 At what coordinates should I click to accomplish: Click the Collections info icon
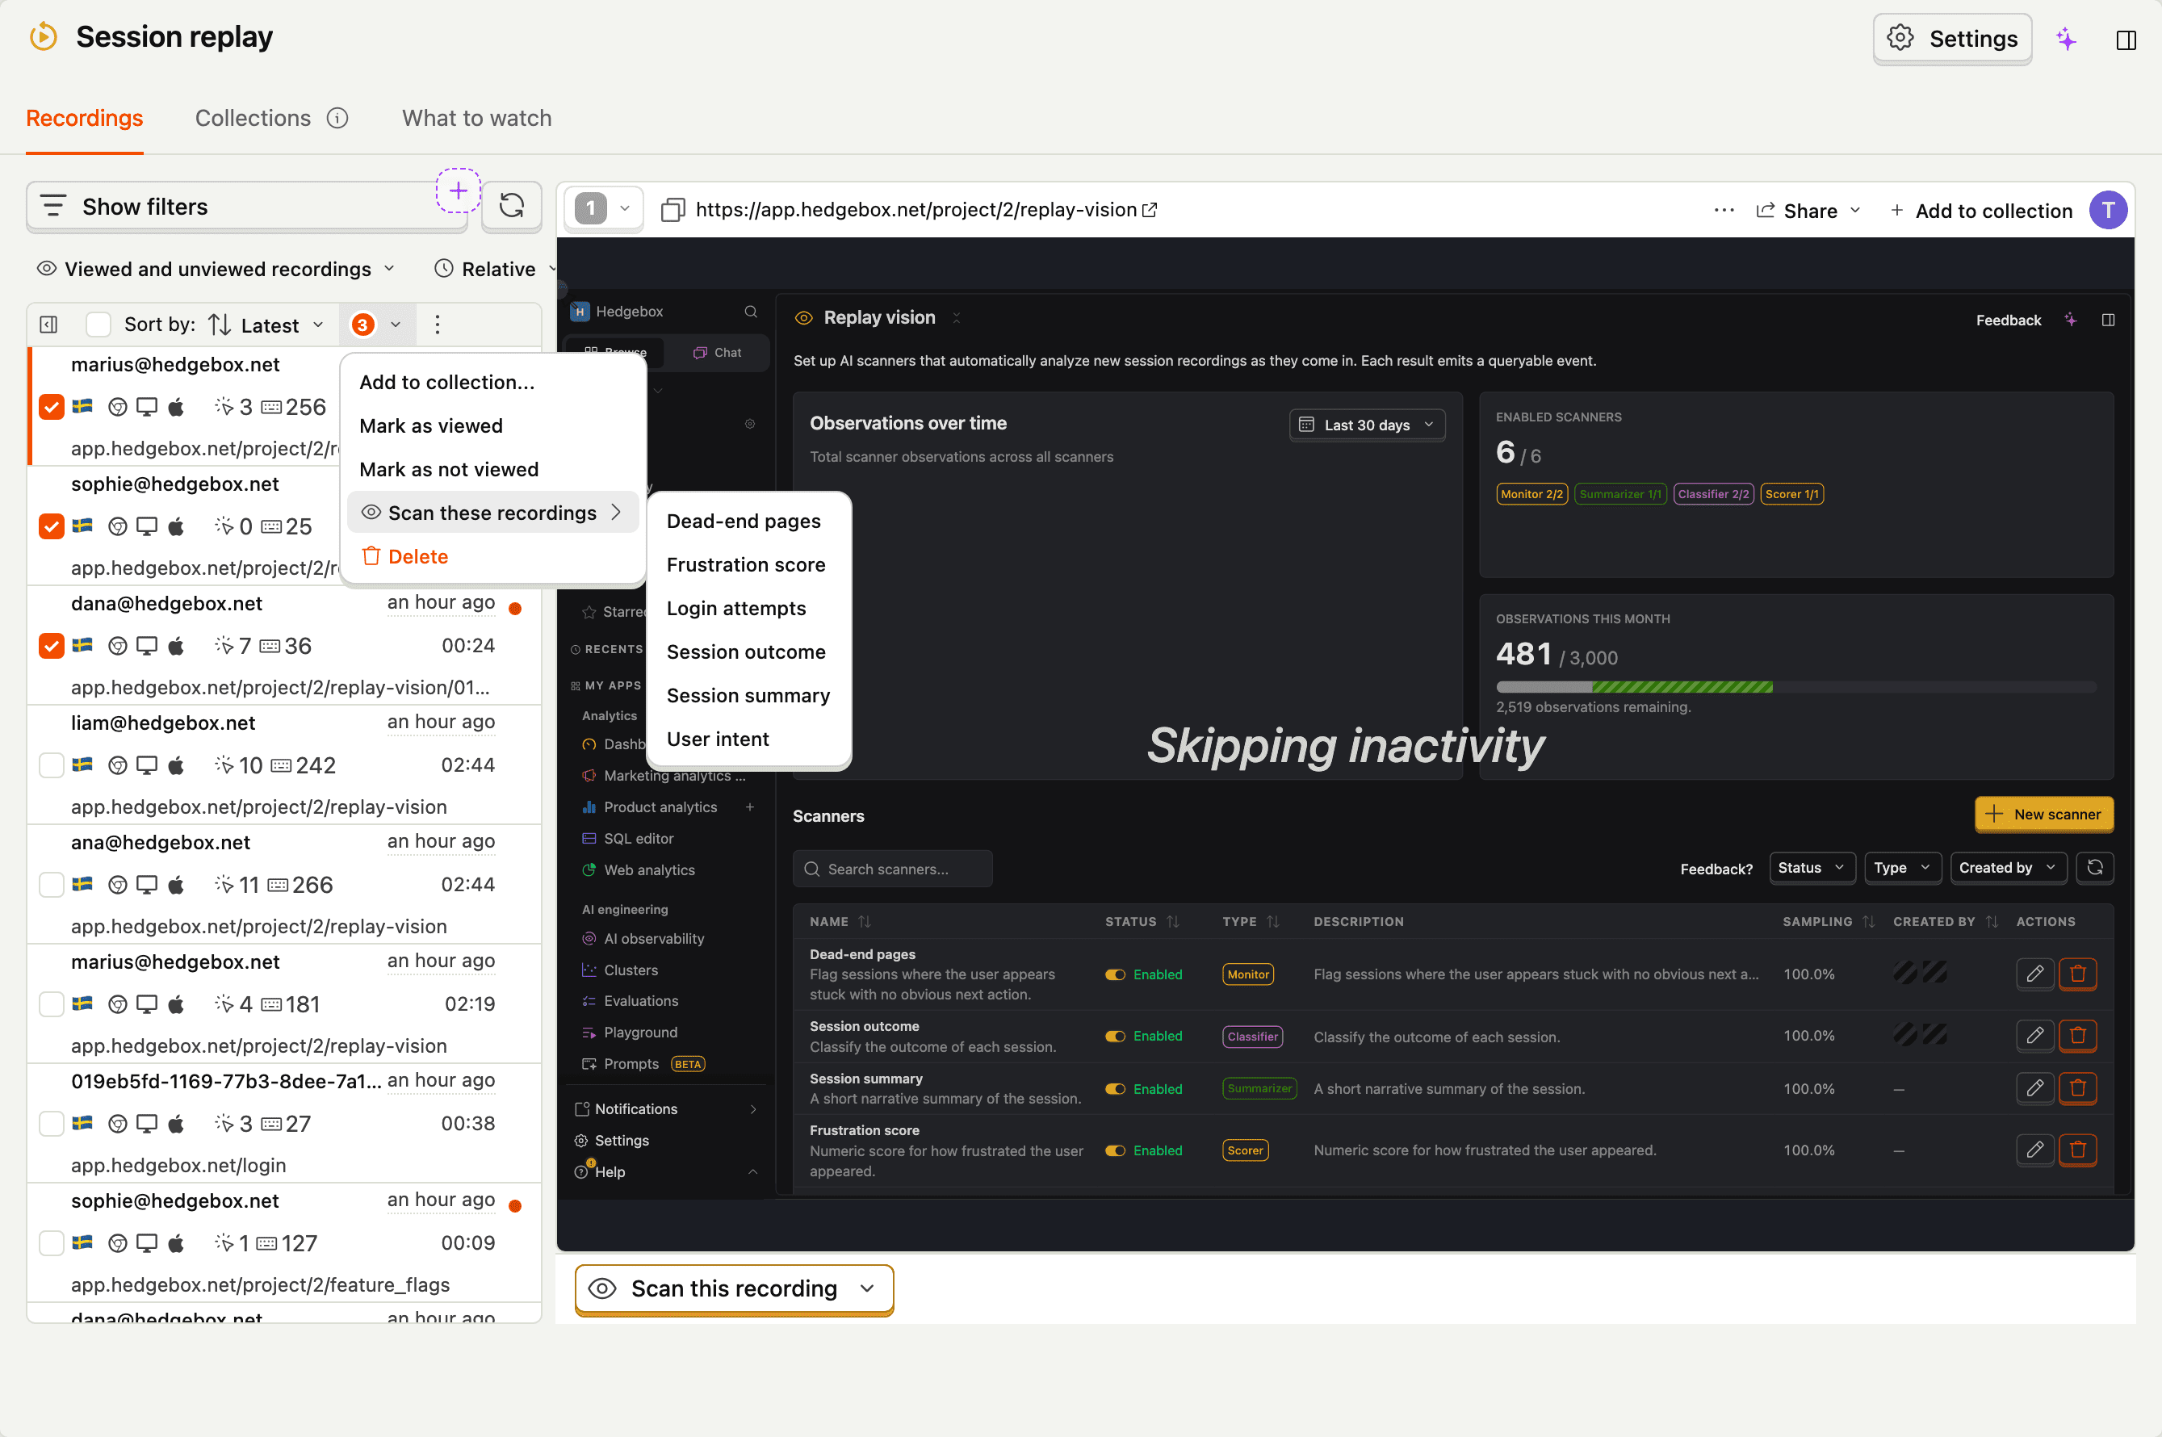click(x=337, y=118)
